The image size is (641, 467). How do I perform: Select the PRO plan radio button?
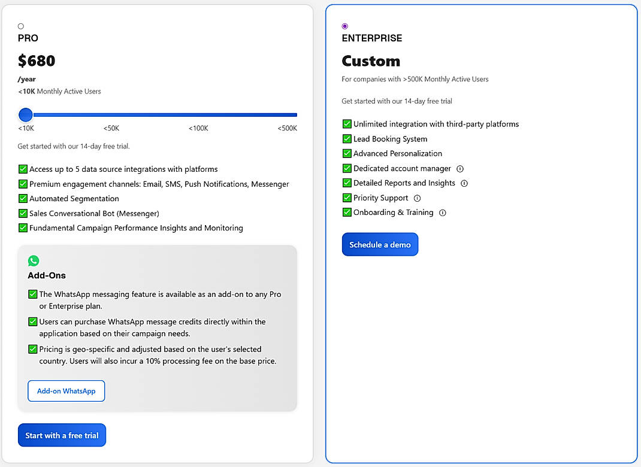[x=21, y=26]
